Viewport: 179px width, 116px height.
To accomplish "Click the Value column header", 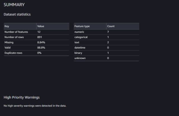I will (x=41, y=26).
